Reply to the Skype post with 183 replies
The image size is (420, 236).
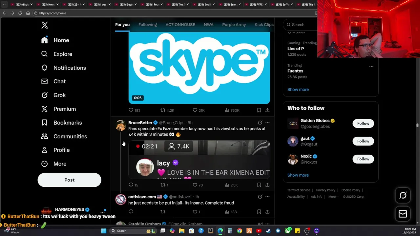click(135, 110)
